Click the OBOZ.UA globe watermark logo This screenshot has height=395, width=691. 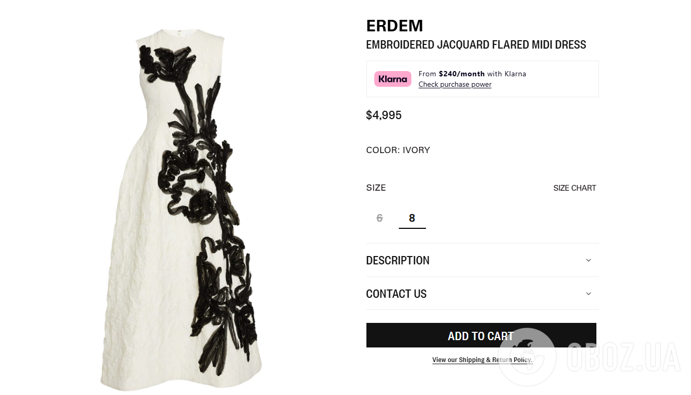527,357
